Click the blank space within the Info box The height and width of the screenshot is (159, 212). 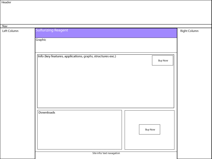tap(95, 84)
